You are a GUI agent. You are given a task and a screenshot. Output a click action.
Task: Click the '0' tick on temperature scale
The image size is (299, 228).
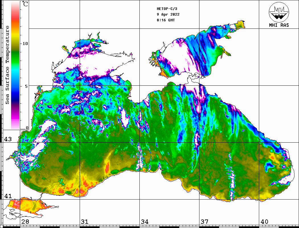[x=27, y=128]
